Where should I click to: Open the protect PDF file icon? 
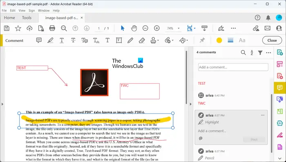coord(41,28)
